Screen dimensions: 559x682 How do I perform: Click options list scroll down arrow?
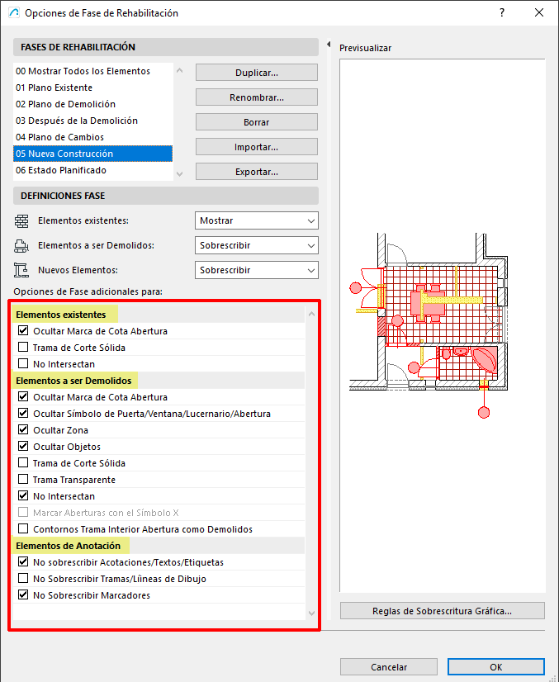[x=311, y=613]
